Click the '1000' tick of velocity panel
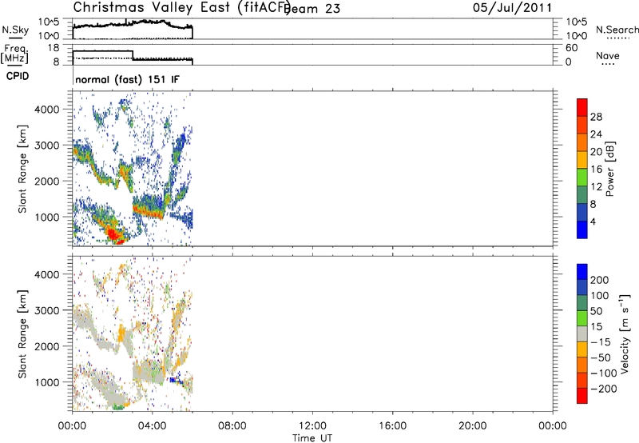Viewport: 639px width, 443px height. click(47, 382)
